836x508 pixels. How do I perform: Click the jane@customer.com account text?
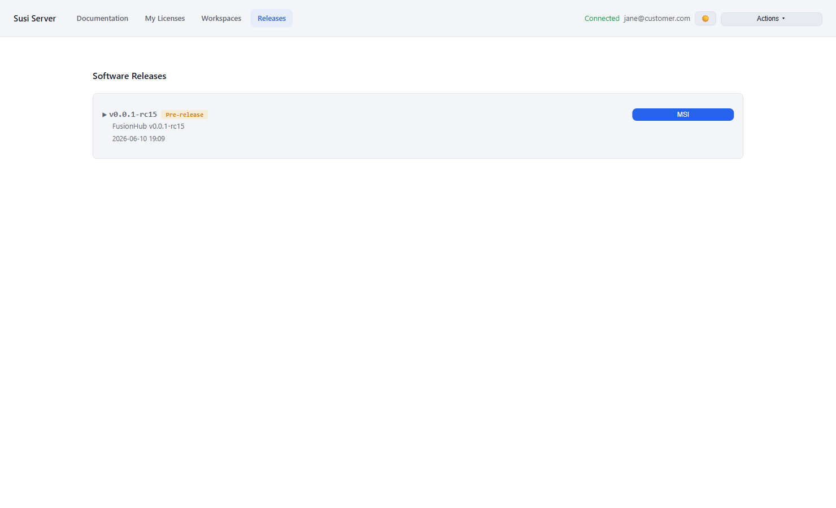point(657,19)
